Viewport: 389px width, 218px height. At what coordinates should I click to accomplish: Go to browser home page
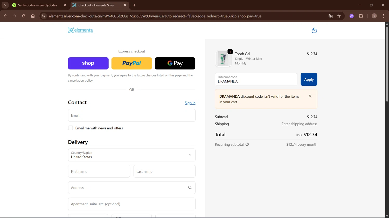33,16
